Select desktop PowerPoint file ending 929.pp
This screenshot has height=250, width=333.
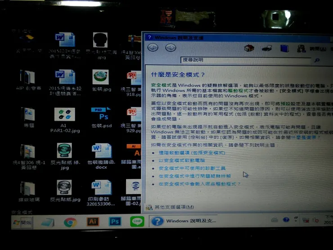(132, 120)
